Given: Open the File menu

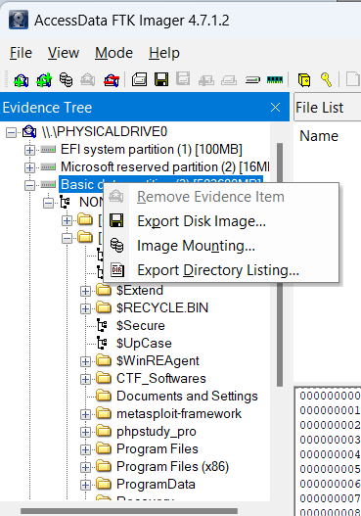Looking at the screenshot, I should (21, 53).
